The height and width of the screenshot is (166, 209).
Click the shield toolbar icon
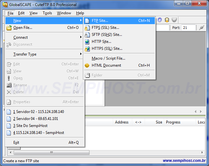tap(174, 20)
